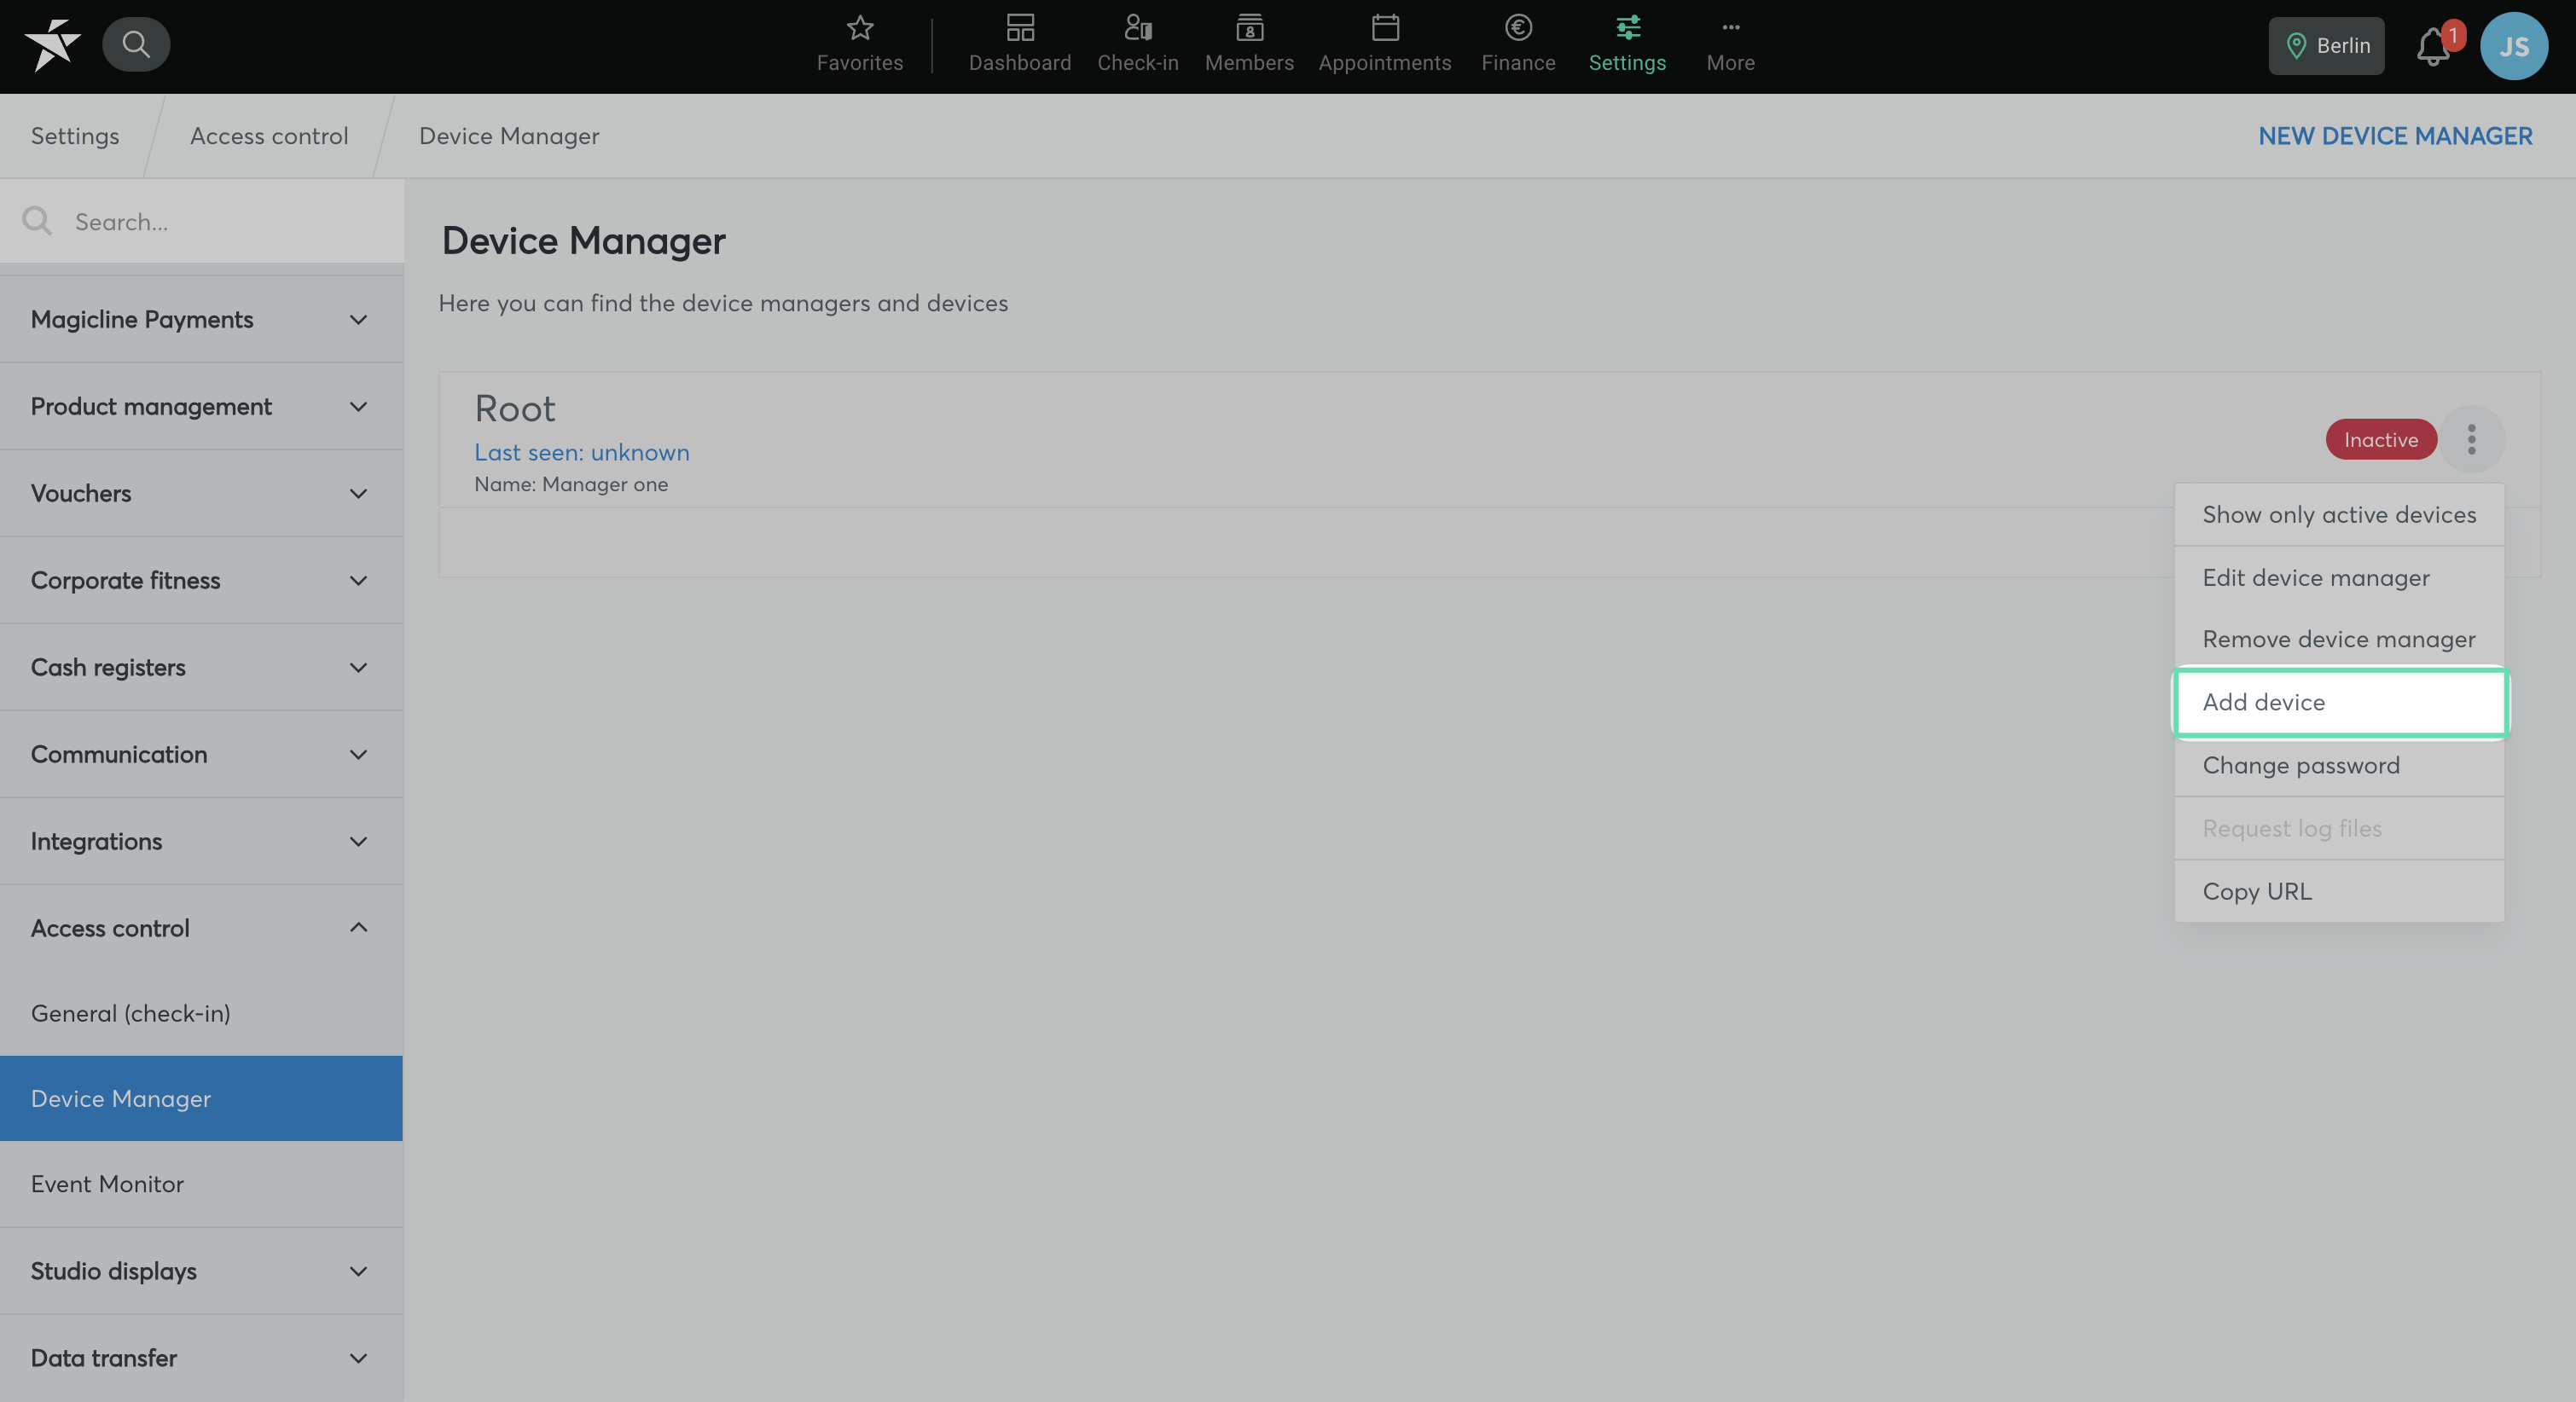Image resolution: width=2576 pixels, height=1402 pixels.
Task: Expand Communication section
Action: pos(201,754)
